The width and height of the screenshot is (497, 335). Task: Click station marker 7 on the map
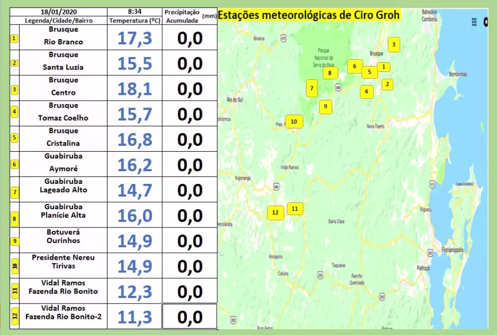point(311,88)
